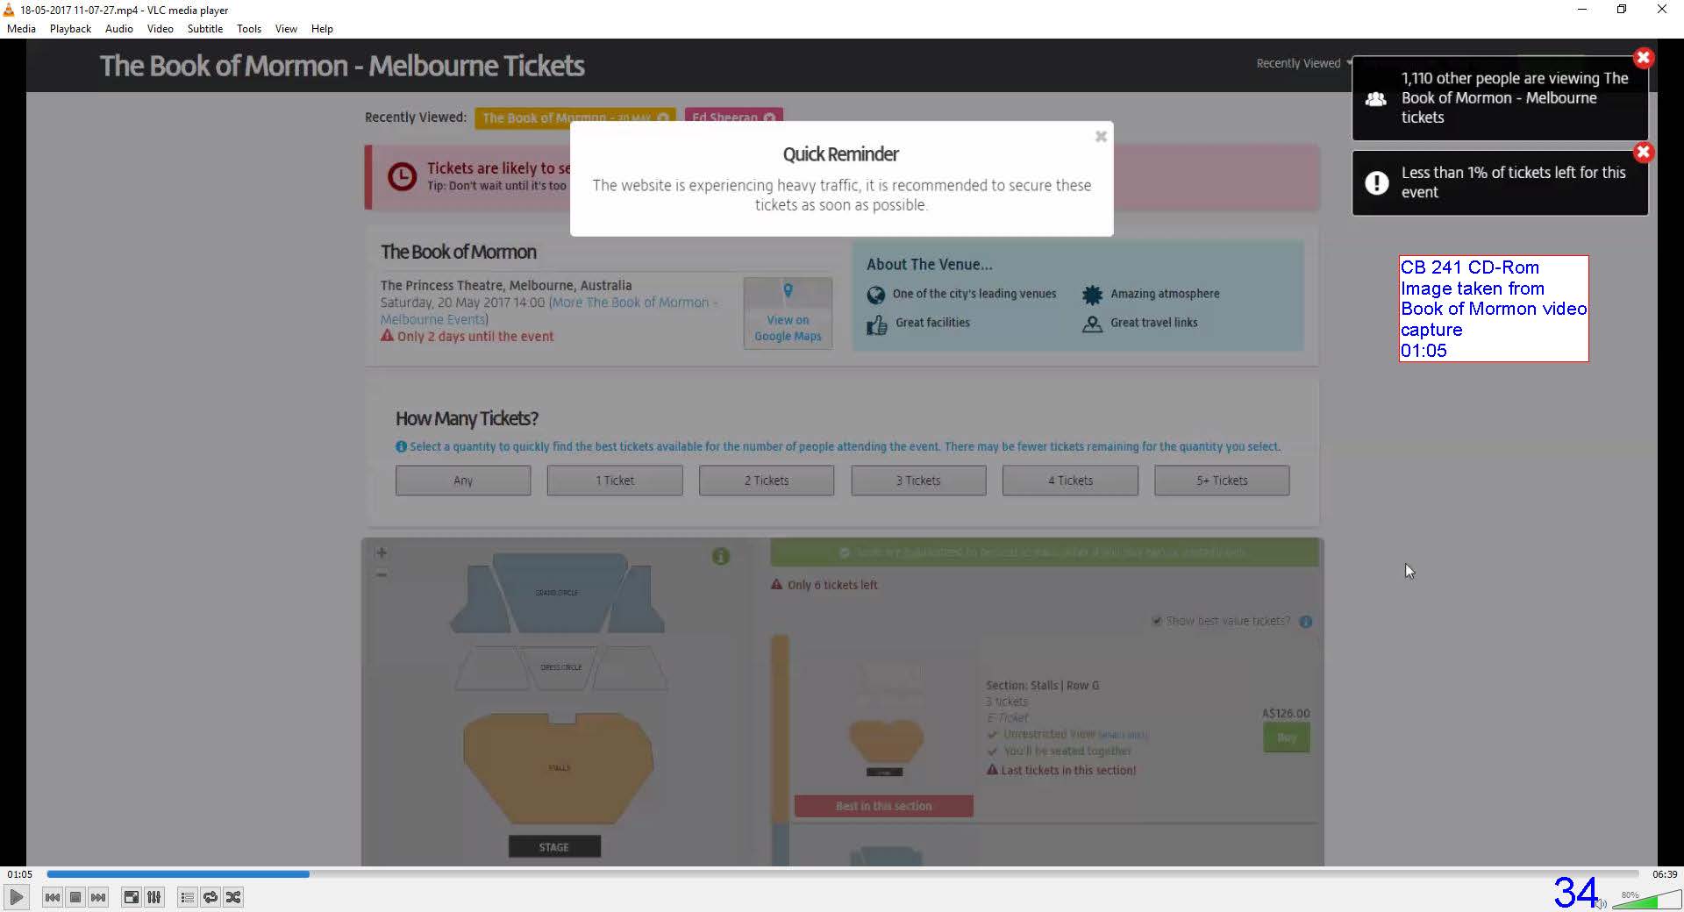Select the 1 Ticket button
1684x912 pixels.
615,481
